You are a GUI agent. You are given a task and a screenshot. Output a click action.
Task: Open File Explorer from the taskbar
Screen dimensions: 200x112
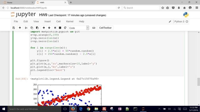pyautogui.click(x=96, y=109)
